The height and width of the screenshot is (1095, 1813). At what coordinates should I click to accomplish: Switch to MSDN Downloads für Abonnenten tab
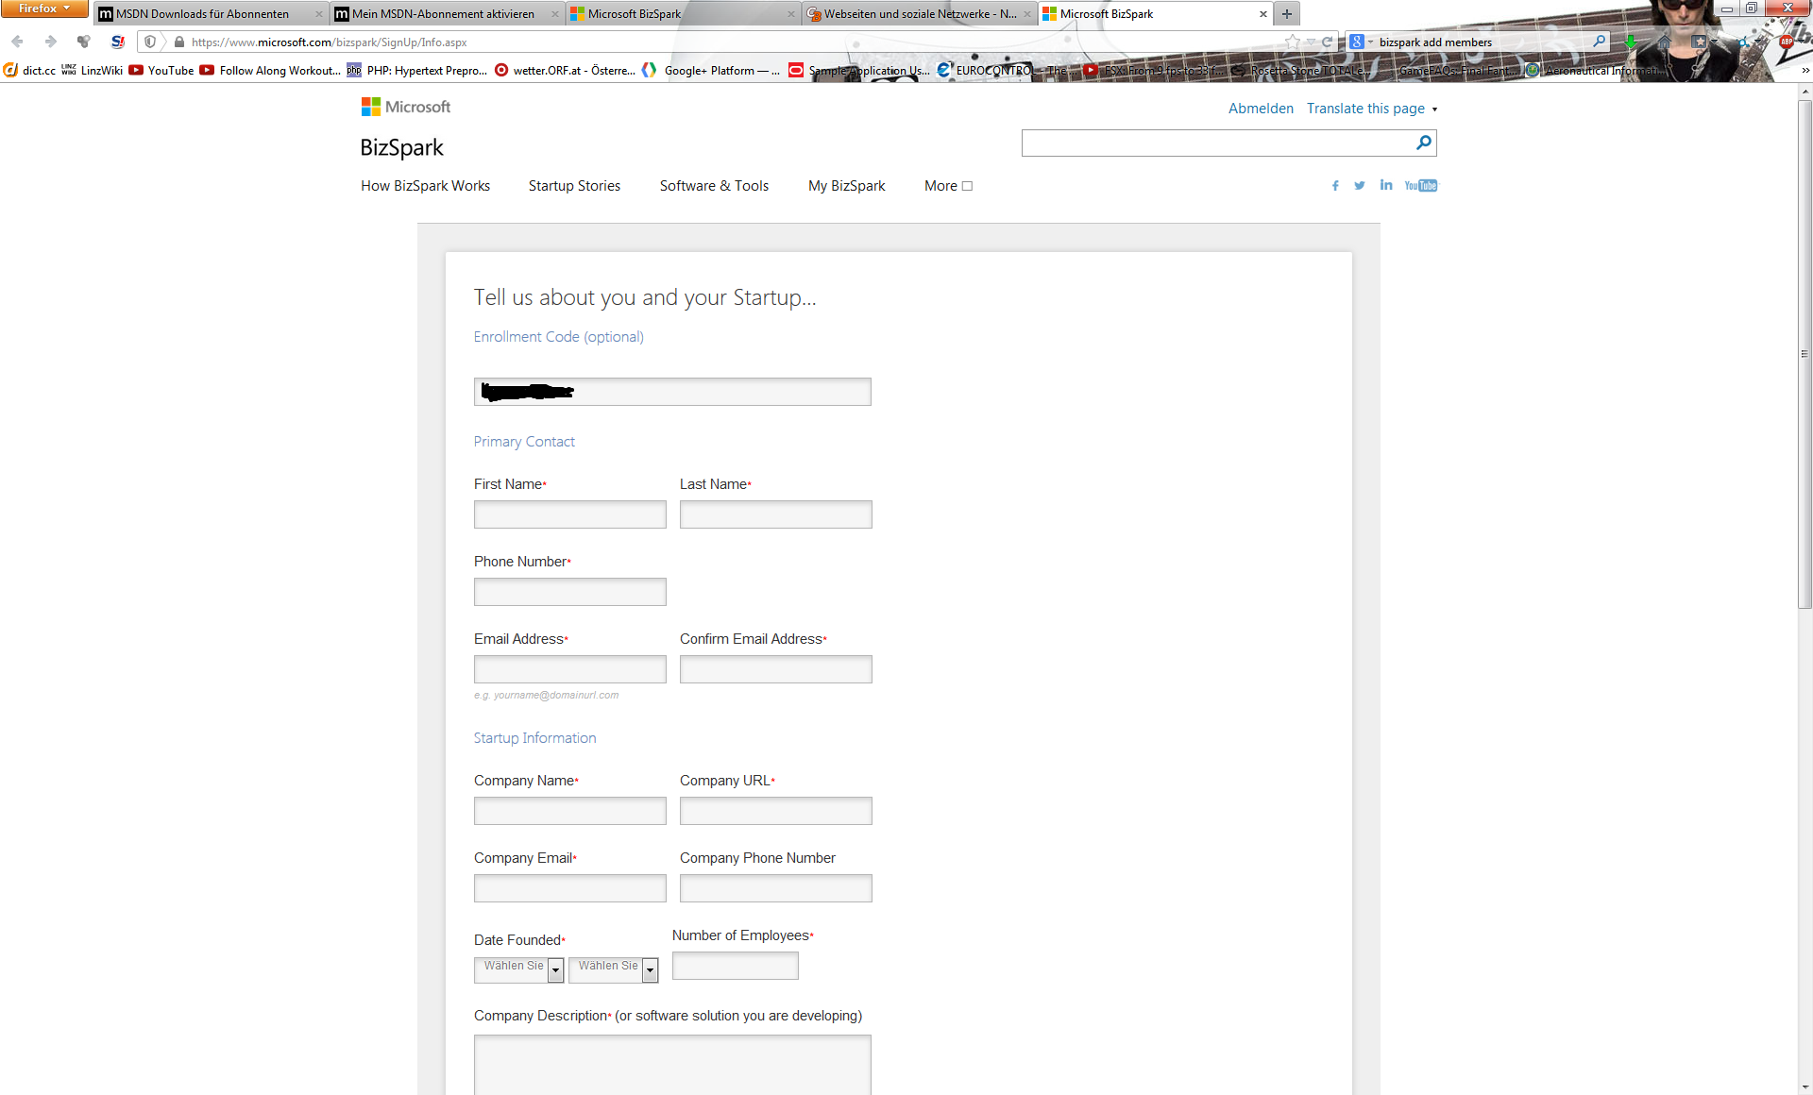pyautogui.click(x=203, y=14)
